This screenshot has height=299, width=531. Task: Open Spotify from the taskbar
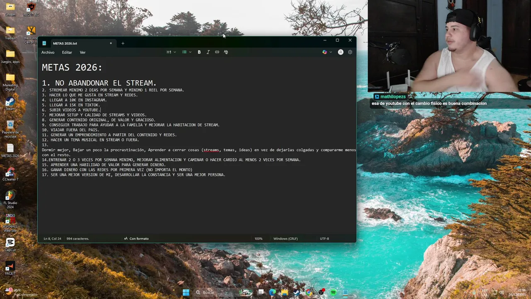pos(333,292)
